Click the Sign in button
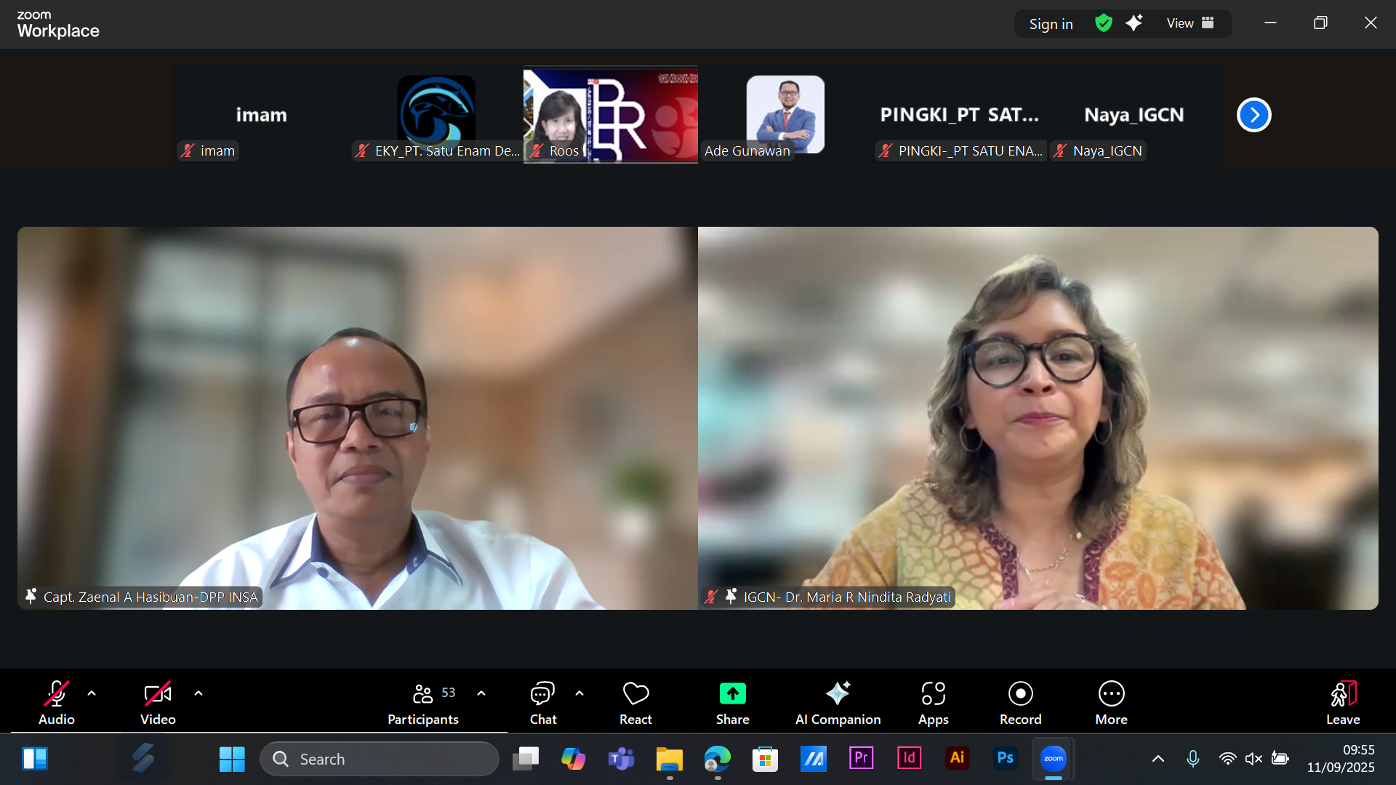The width and height of the screenshot is (1396, 785). (x=1051, y=24)
